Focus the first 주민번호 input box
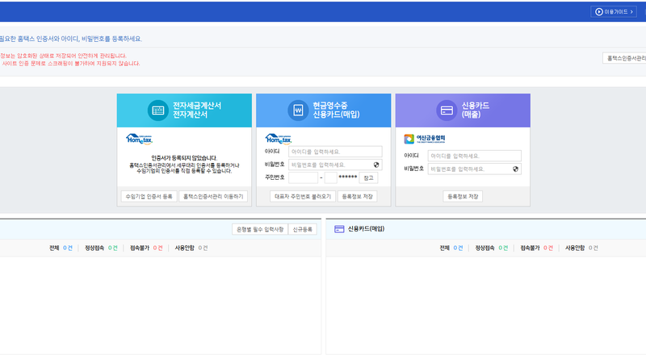 [x=304, y=177]
